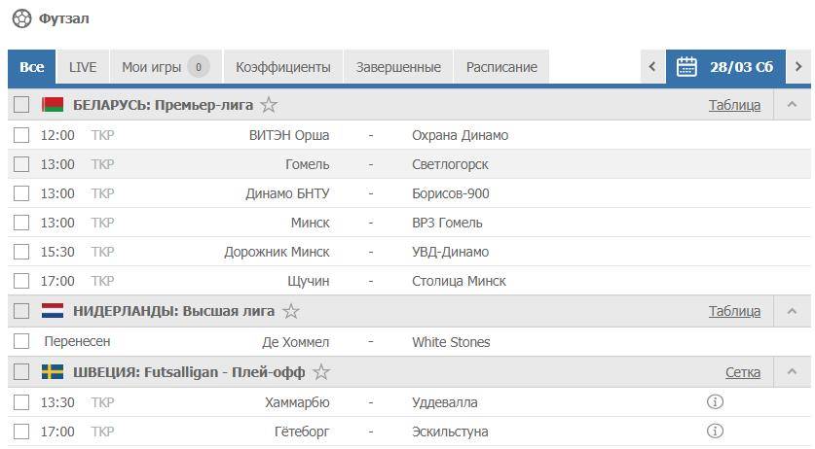The height and width of the screenshot is (449, 815).
Task: Collapse the Netherlands Высшая лига section
Action: click(792, 312)
